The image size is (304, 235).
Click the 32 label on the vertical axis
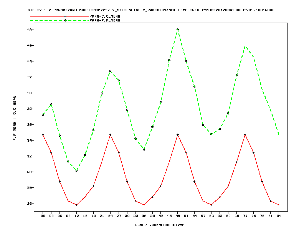click(29, 156)
